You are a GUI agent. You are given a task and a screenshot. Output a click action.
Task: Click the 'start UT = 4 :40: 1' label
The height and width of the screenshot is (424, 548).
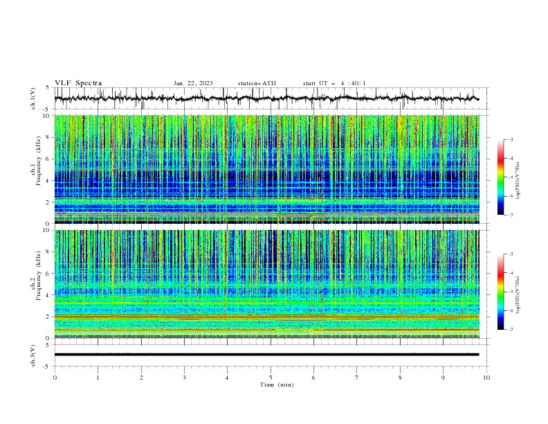tap(334, 83)
